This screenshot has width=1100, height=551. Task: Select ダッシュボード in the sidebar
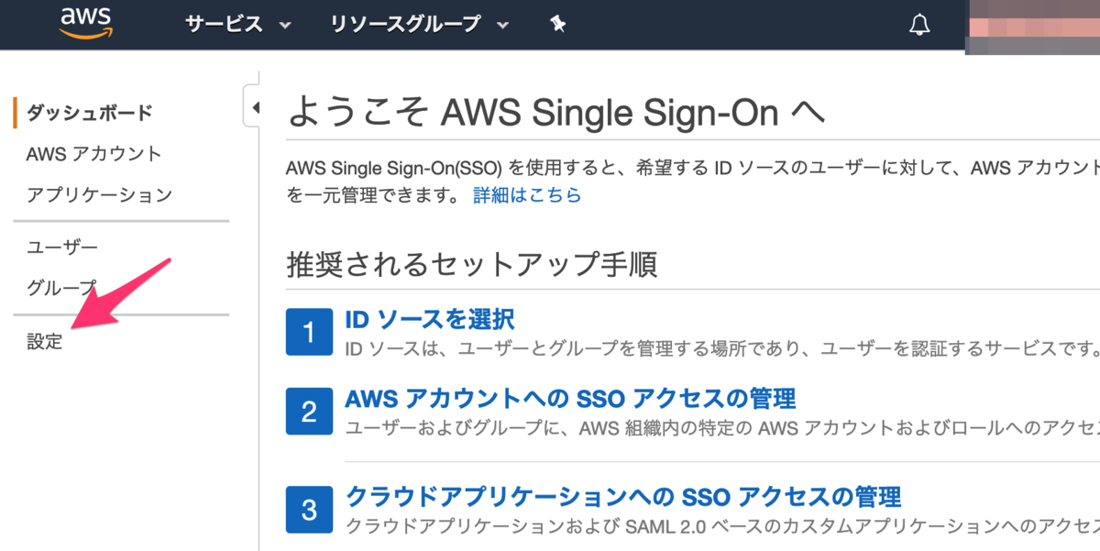89,113
